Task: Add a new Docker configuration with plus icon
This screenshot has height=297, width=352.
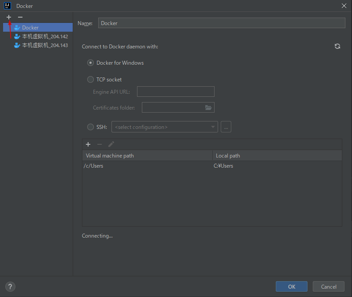Action: (9, 17)
